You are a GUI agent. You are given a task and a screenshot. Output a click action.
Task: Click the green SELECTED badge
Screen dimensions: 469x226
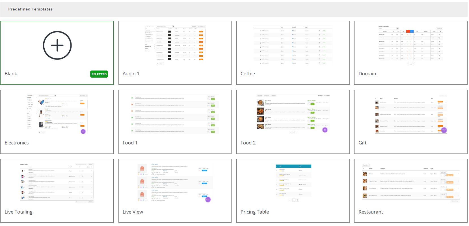99,74
